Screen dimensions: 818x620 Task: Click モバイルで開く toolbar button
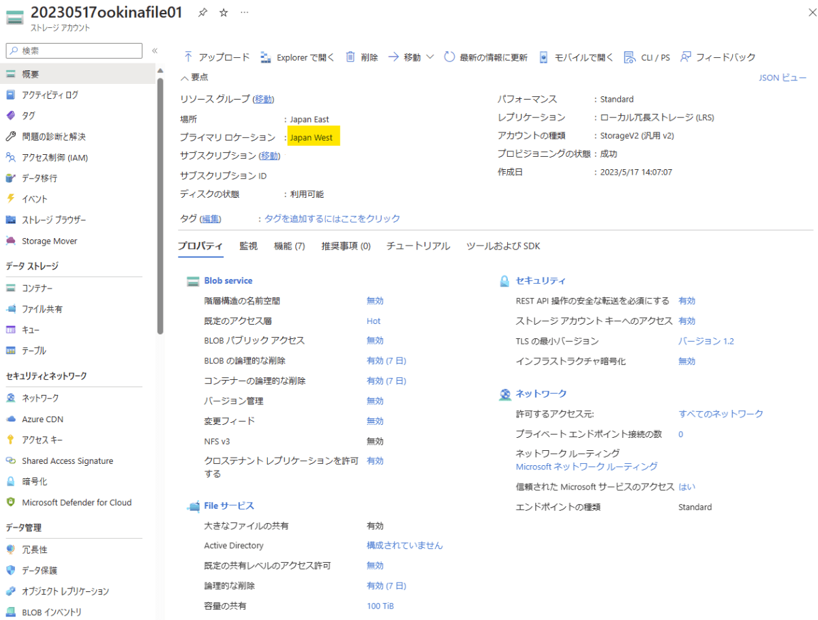coord(576,57)
